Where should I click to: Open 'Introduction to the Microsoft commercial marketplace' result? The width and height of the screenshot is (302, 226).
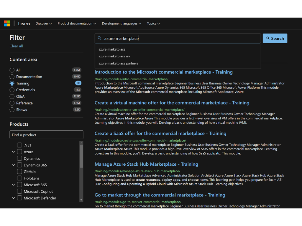coord(163,72)
